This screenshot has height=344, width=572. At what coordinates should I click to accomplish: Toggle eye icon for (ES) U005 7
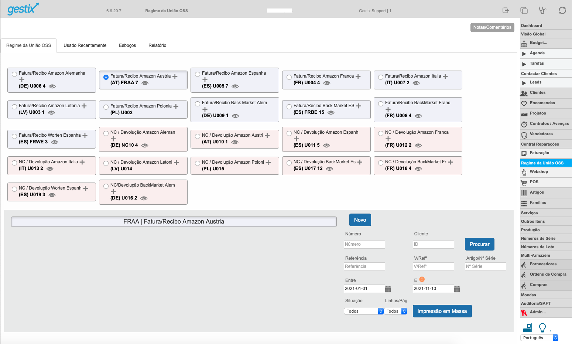tap(235, 86)
